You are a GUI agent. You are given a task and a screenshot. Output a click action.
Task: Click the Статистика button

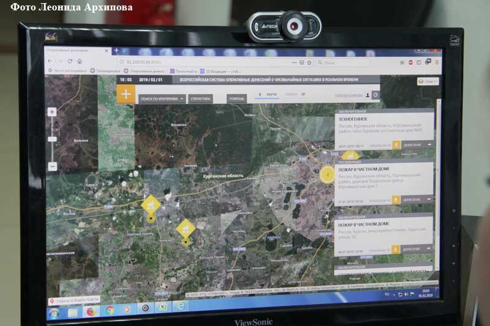pos(200,98)
